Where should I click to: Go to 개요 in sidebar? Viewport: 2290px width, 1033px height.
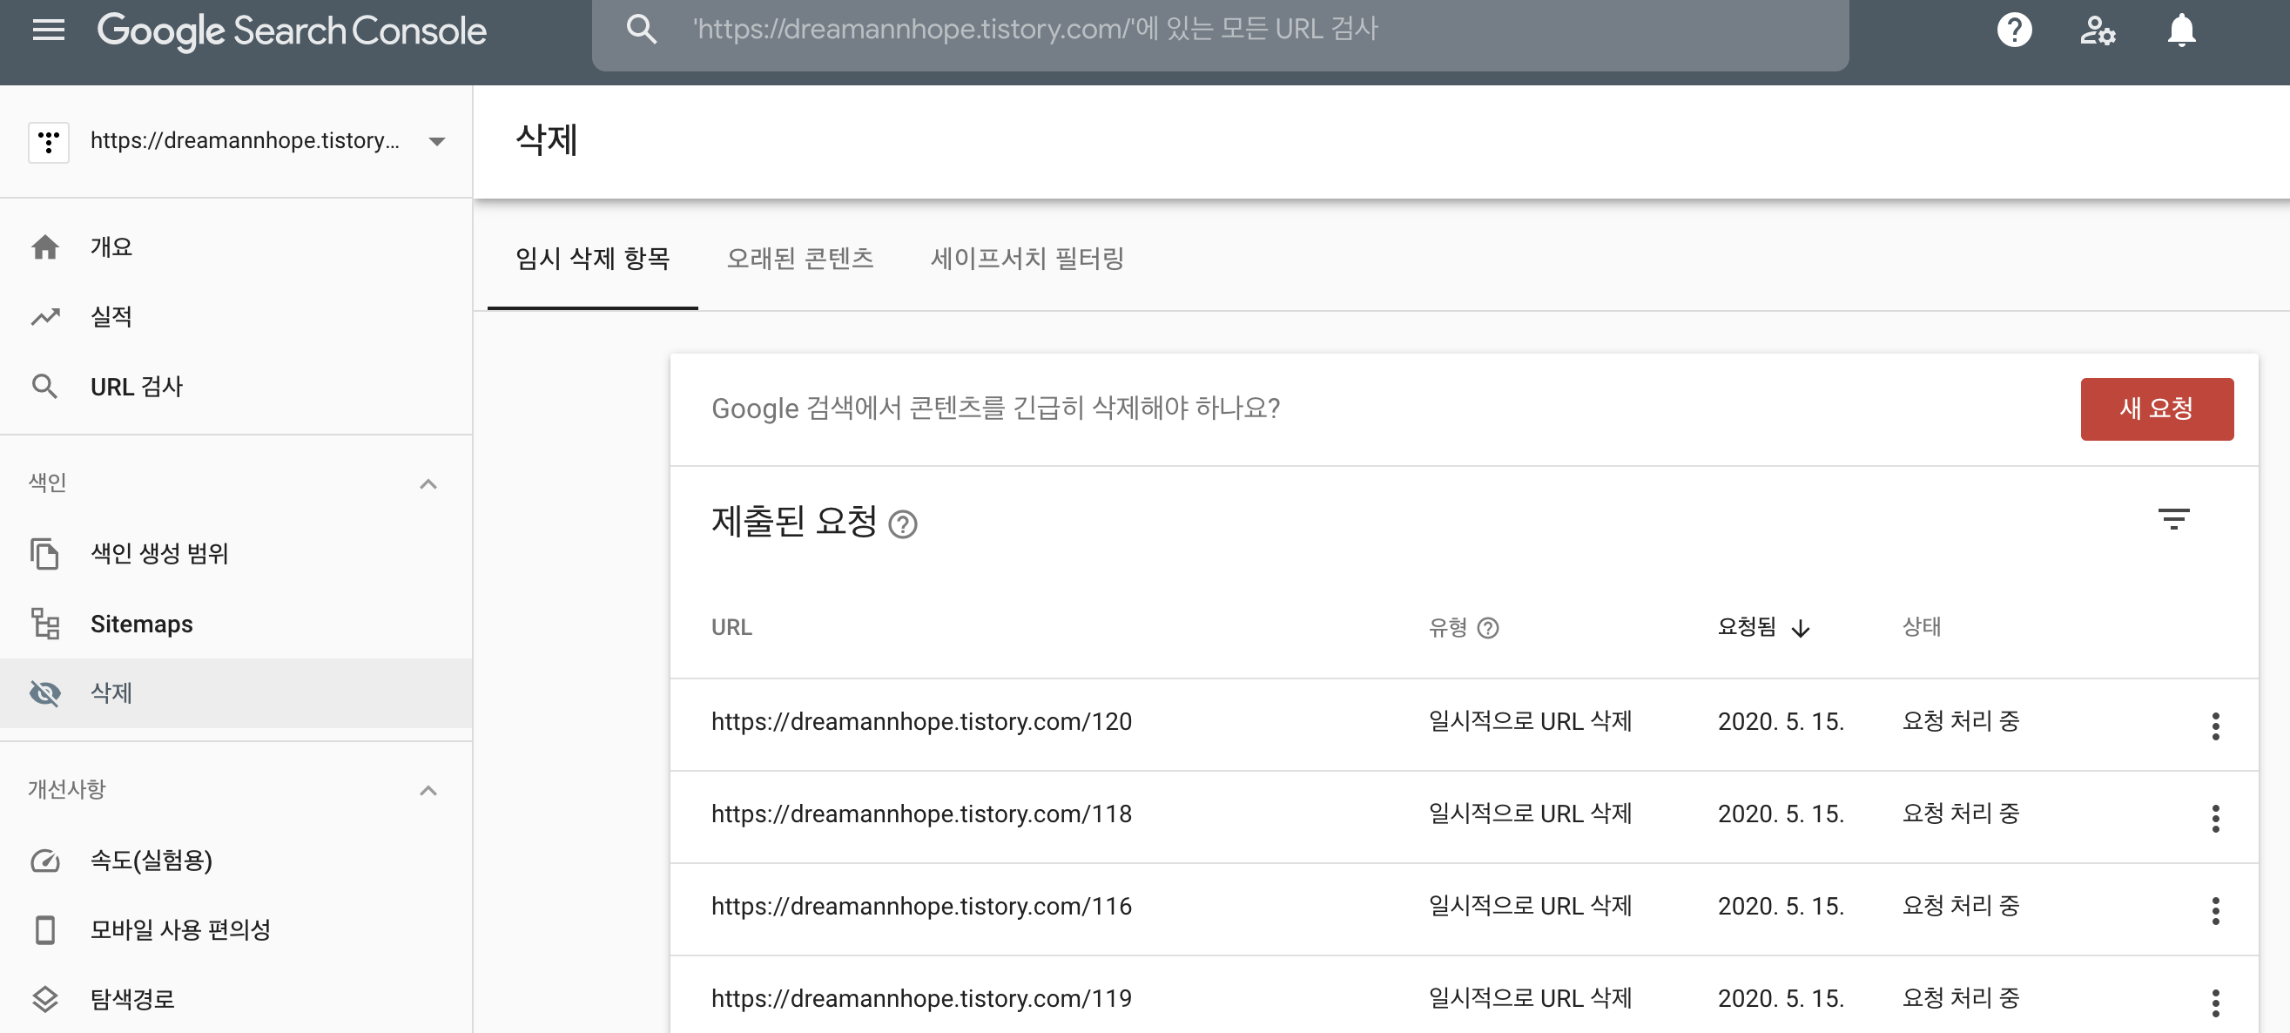click(x=236, y=246)
